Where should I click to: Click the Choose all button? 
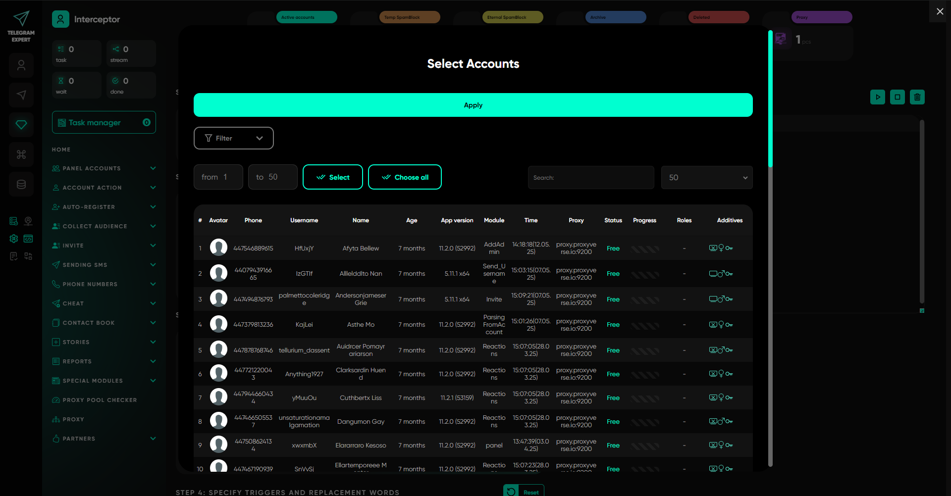point(405,177)
